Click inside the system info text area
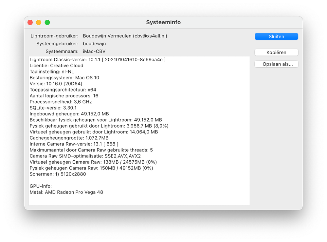The width and height of the screenshot is (327, 242). [x=139, y=131]
